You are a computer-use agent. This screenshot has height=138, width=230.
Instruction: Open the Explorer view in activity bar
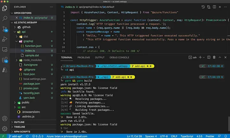point(4,8)
